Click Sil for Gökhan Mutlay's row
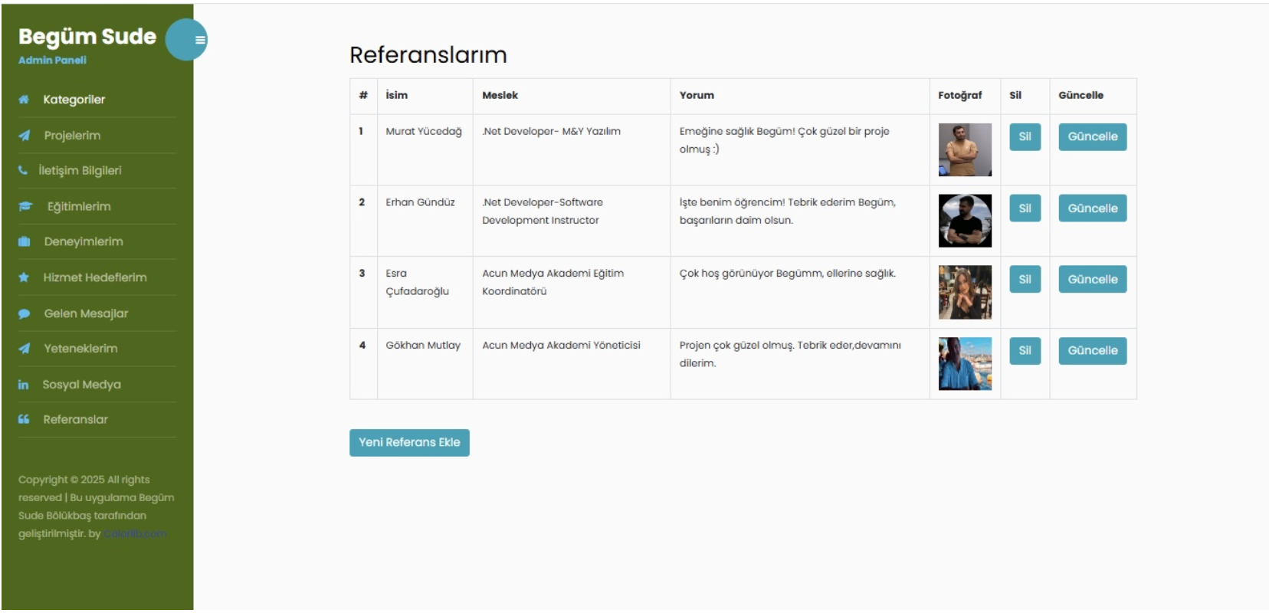Viewport: 1269px width, 613px height. click(1025, 352)
